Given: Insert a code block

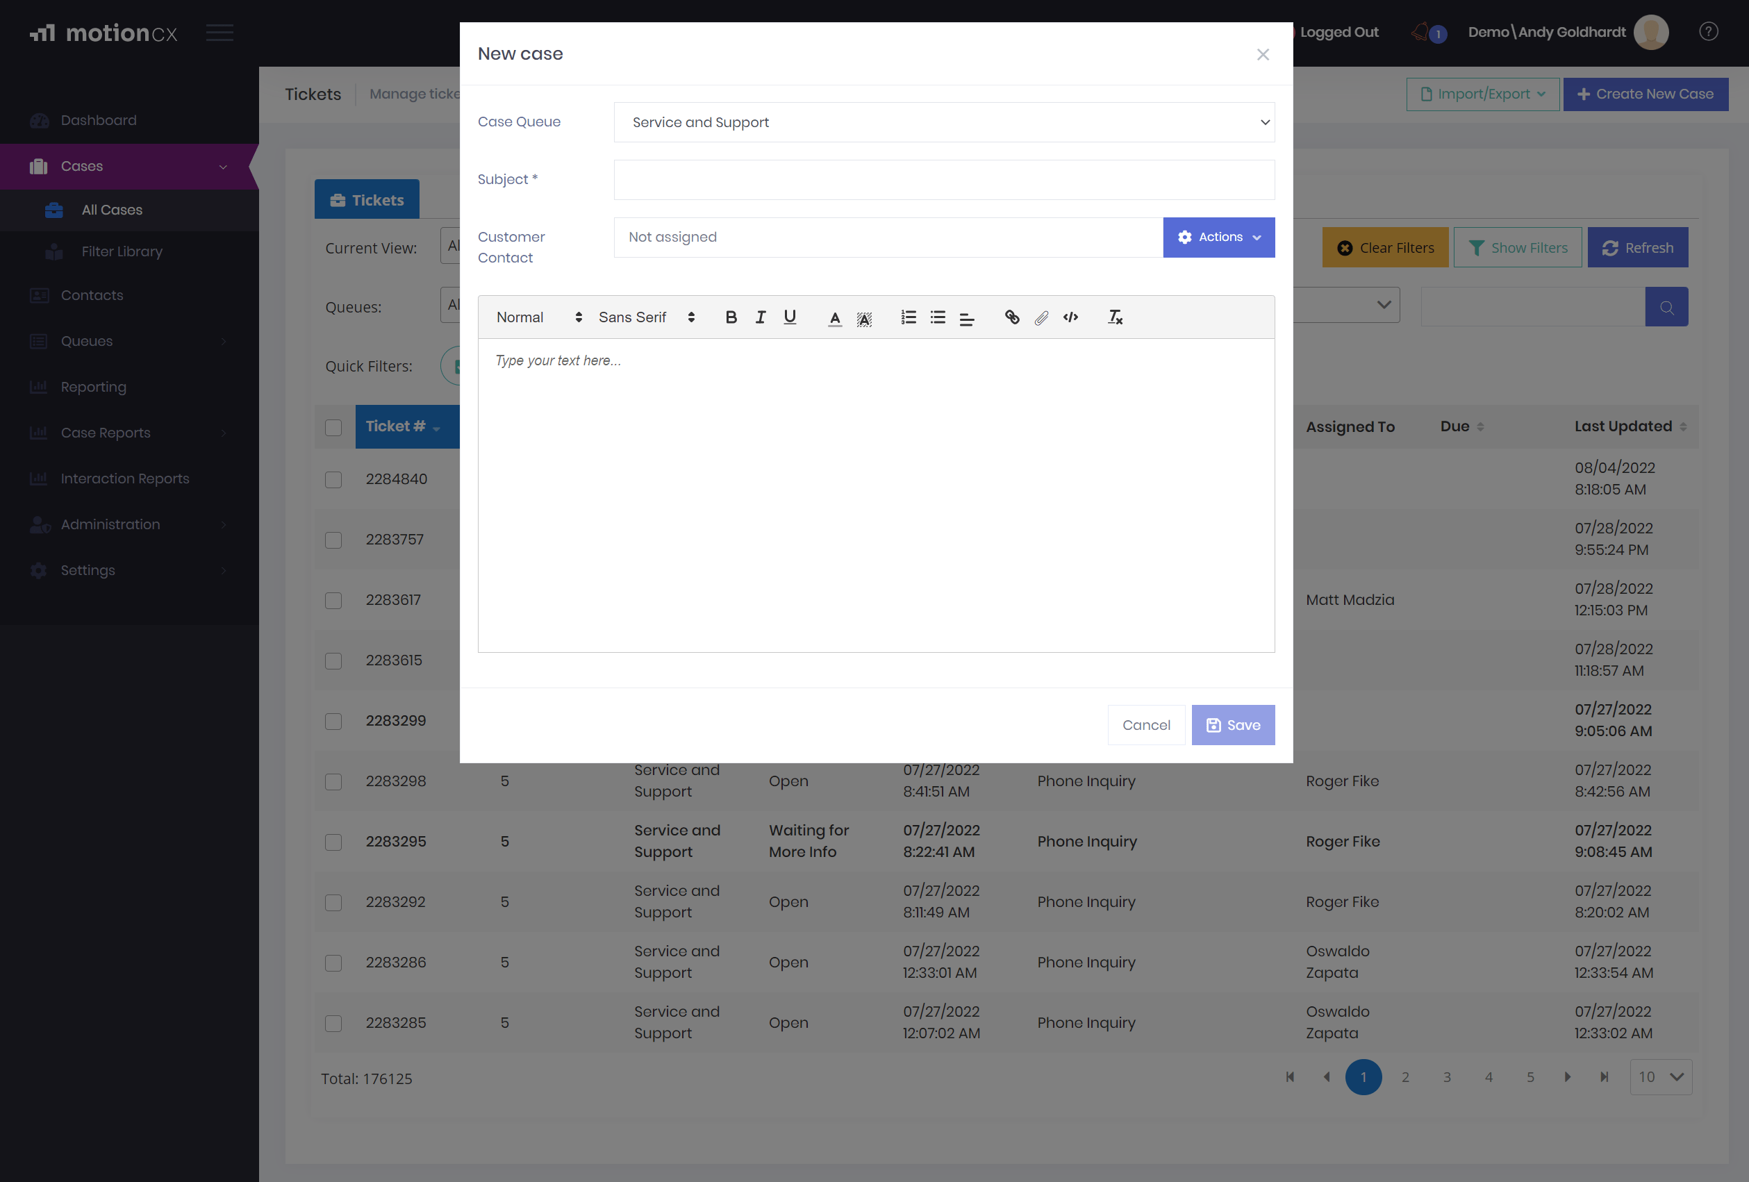Looking at the screenshot, I should click(1070, 317).
